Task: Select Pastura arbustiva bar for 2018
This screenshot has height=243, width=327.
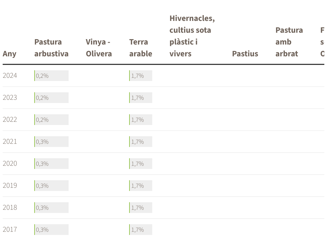Action: click(x=51, y=208)
